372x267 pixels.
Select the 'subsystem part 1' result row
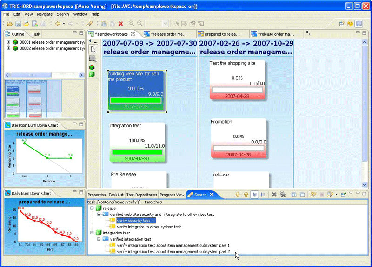click(x=173, y=245)
